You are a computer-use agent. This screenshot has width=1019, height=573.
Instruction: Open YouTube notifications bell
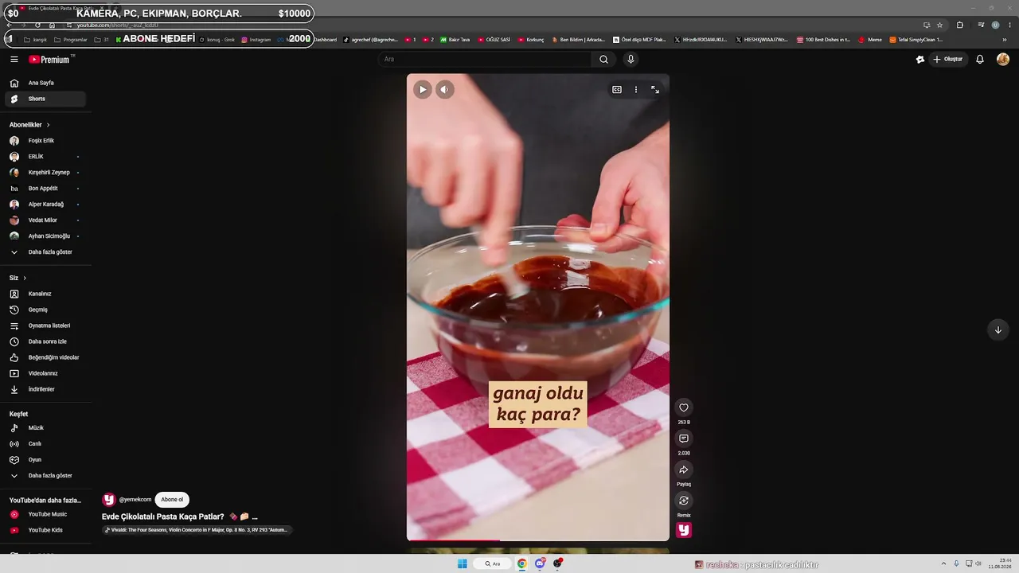[x=980, y=59]
